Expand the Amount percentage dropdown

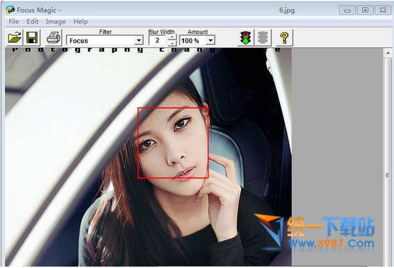click(x=211, y=40)
